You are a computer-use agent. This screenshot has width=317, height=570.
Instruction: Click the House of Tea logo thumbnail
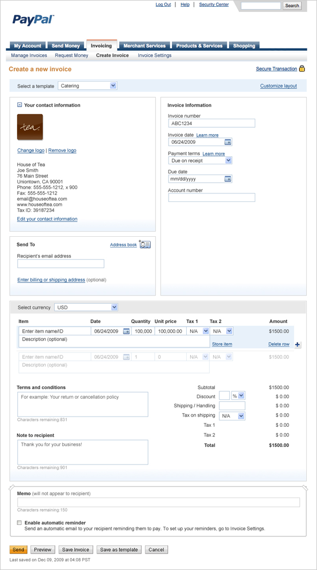point(30,127)
